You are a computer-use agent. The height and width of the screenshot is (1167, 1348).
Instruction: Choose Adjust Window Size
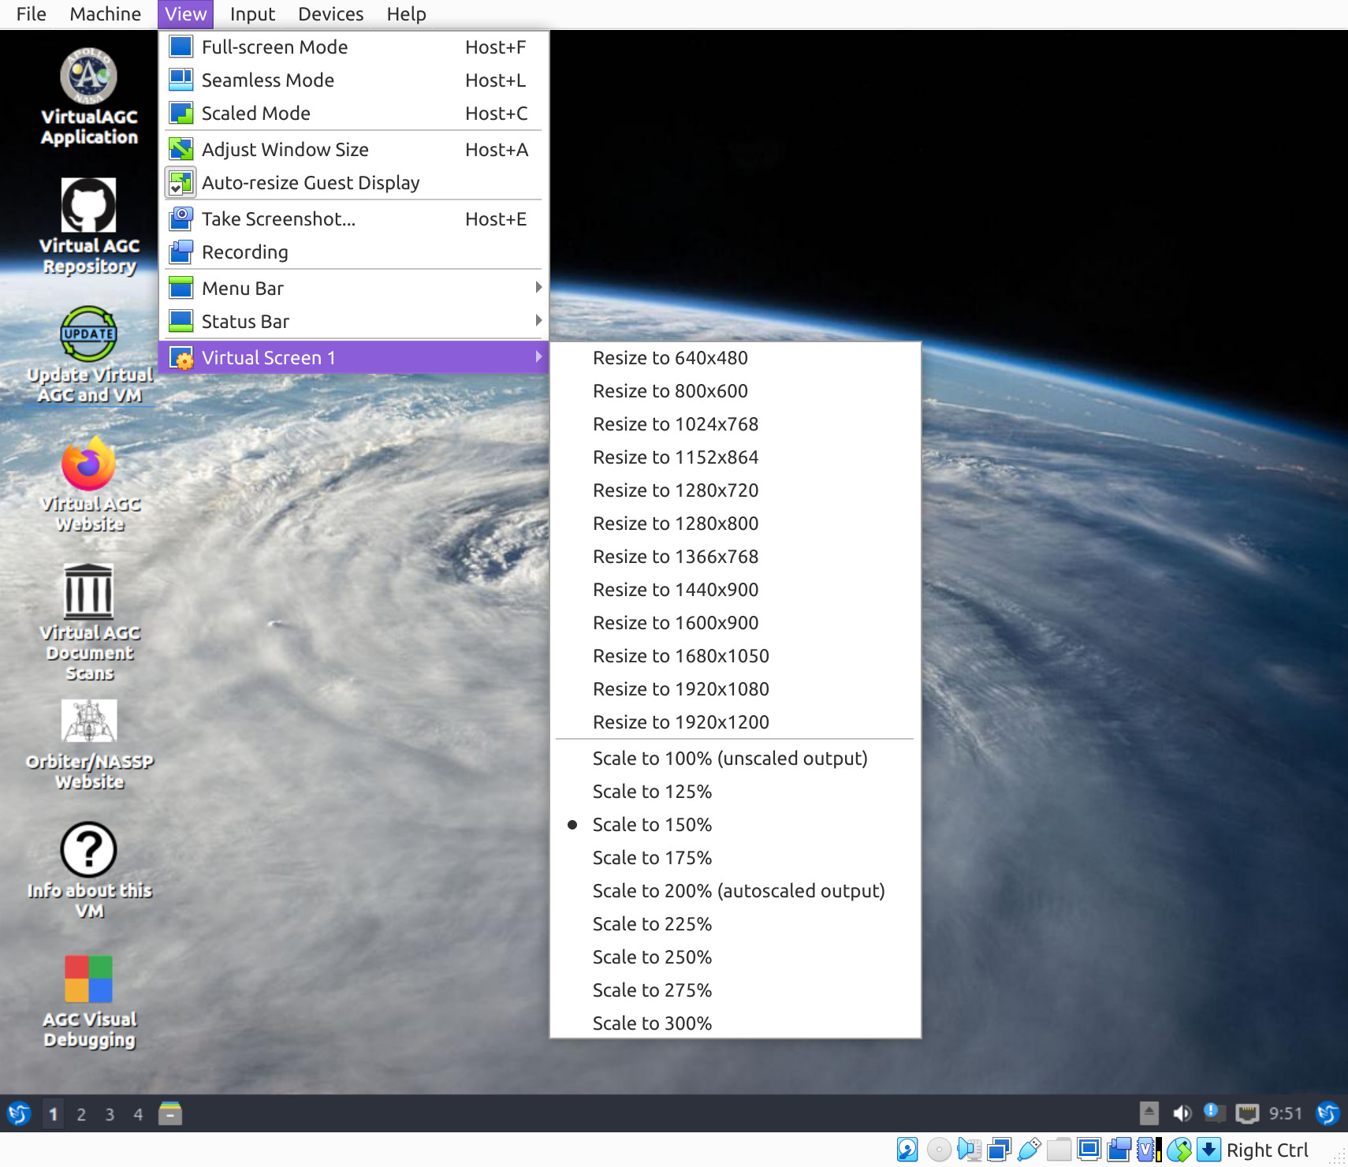pyautogui.click(x=353, y=150)
